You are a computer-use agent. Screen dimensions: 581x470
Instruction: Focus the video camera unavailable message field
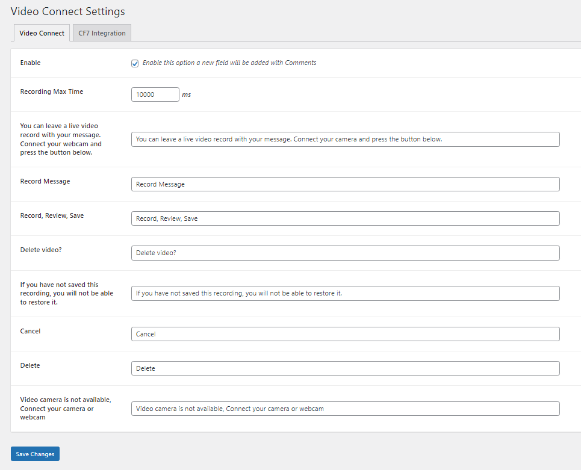click(345, 408)
